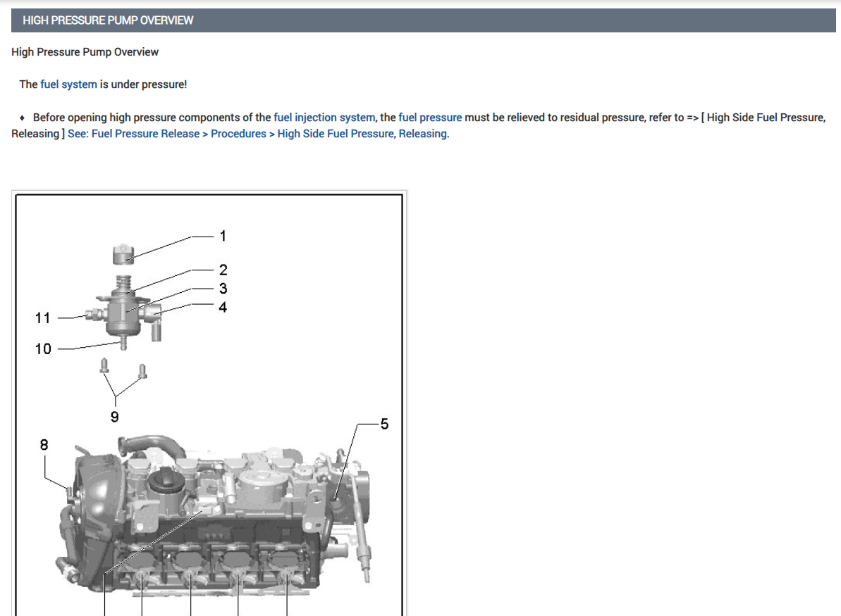Screen dimensions: 841x616
Task: Click the high pressure pump body illustration
Action: click(124, 310)
